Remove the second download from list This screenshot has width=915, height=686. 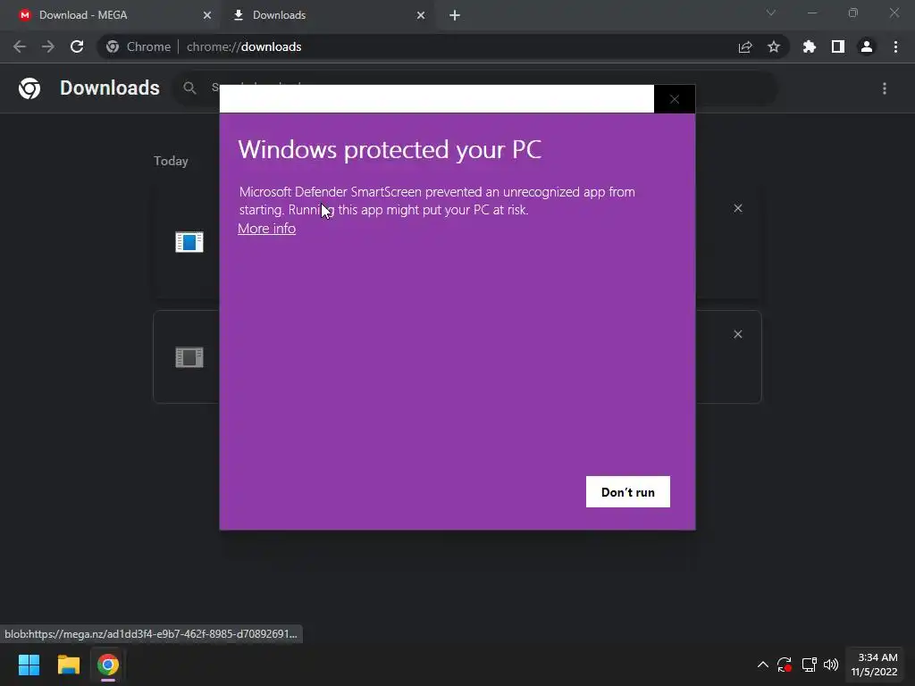tap(737, 334)
